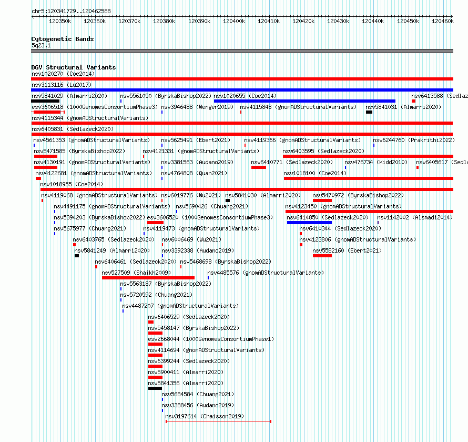
Task: Select nsv4119068 (gnomADStructuralVariants) variant
Action: pyautogui.click(x=99, y=195)
